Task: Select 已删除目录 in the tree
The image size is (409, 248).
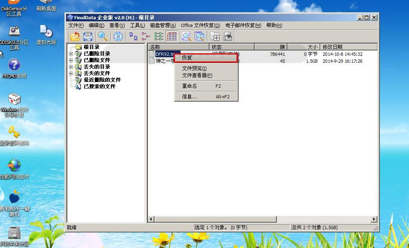Action: point(97,54)
